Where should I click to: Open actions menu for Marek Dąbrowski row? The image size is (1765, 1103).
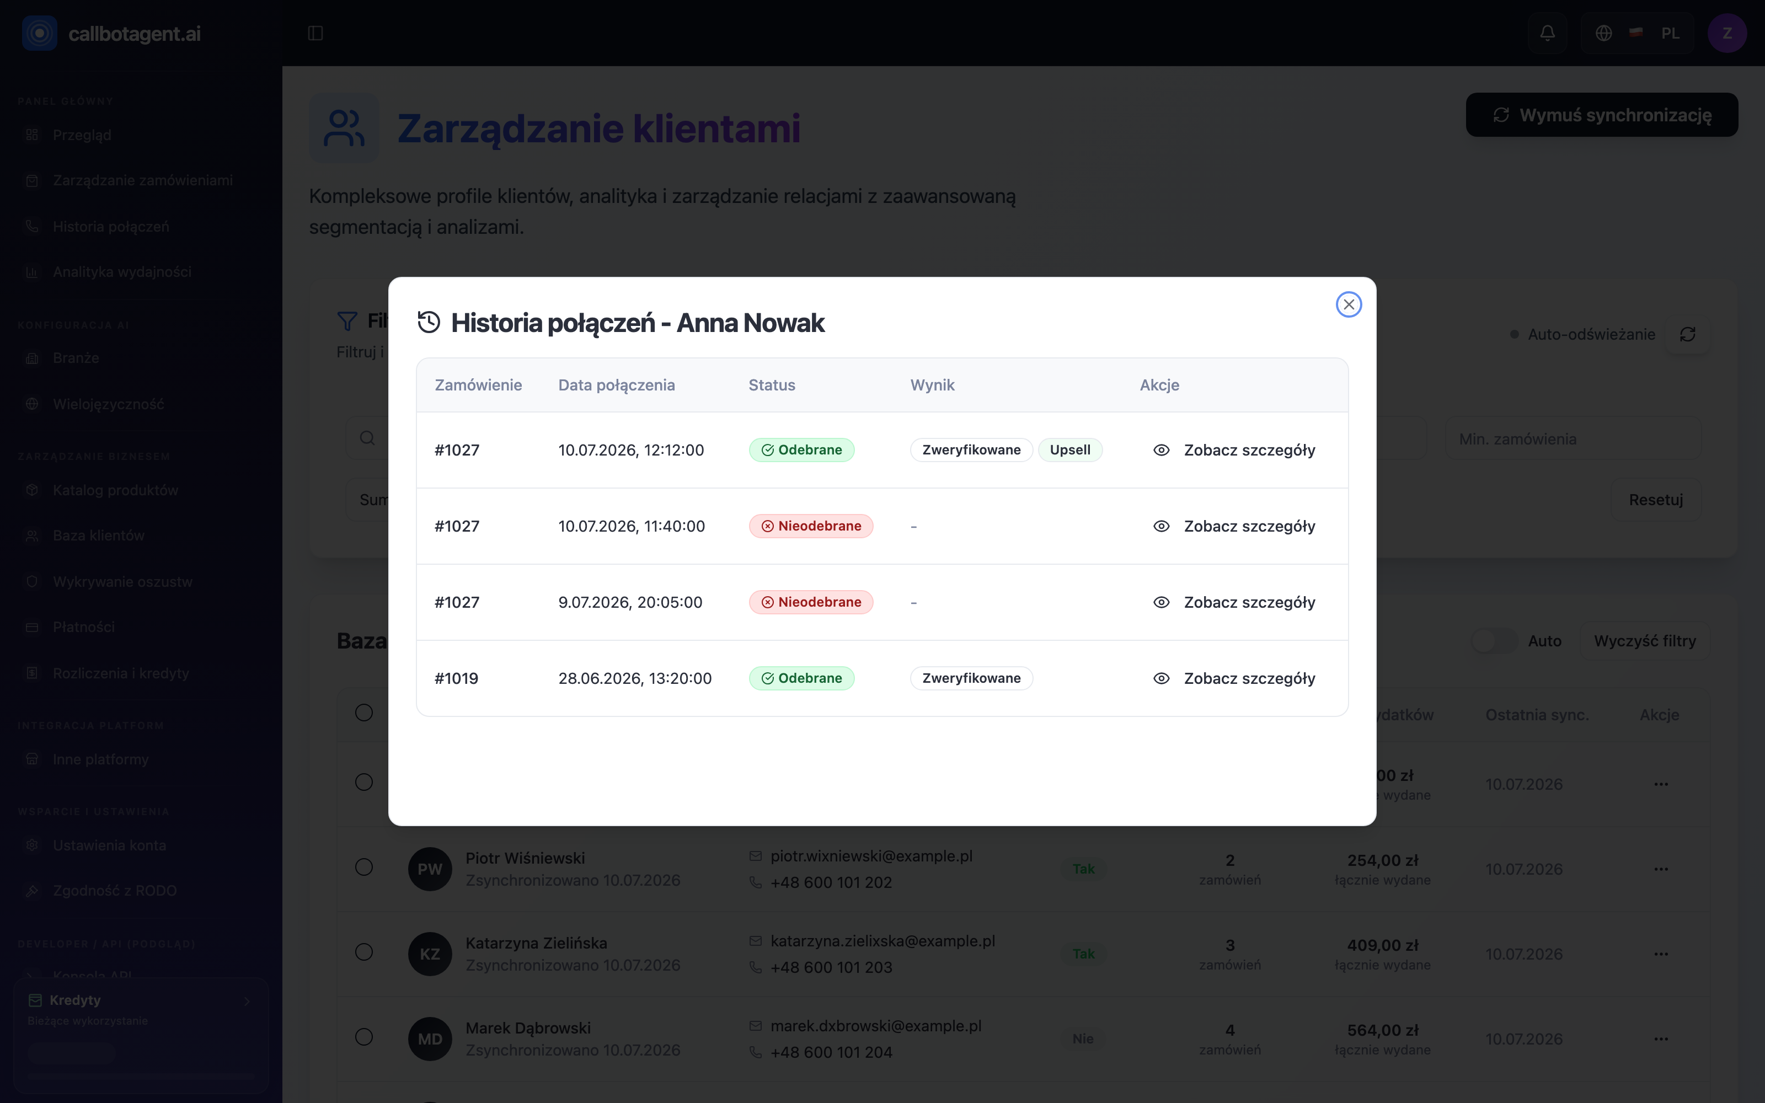1661,1039
